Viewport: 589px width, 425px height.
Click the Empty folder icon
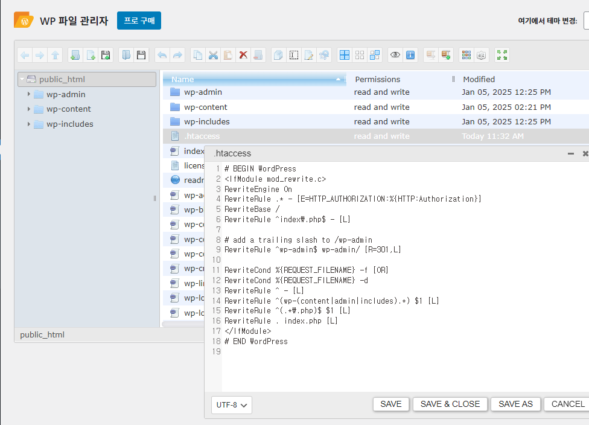point(258,56)
